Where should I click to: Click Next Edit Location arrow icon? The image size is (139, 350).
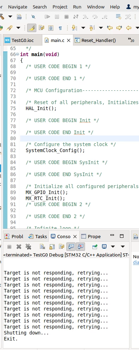pos(119,28)
